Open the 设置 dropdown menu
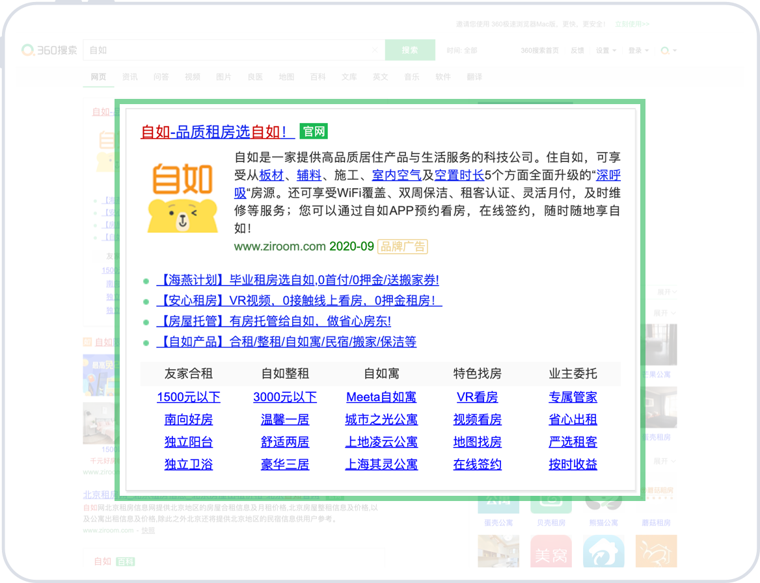This screenshot has height=583, width=760. tap(606, 51)
